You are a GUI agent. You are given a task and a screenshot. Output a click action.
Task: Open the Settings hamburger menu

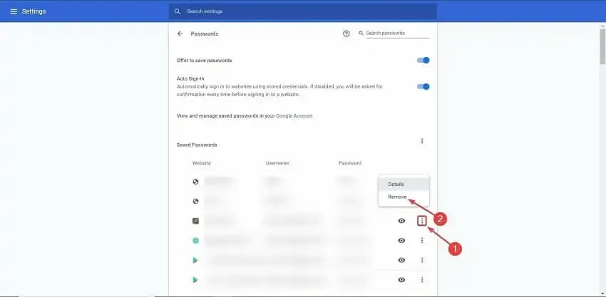tap(13, 11)
